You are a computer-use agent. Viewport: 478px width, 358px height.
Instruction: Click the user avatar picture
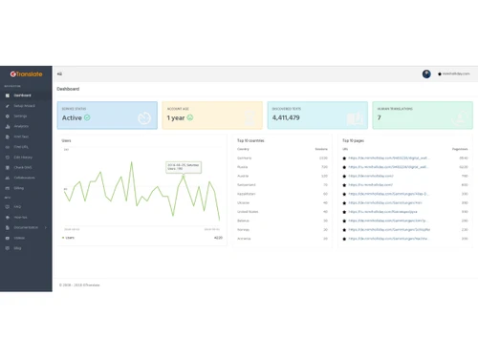pos(426,74)
